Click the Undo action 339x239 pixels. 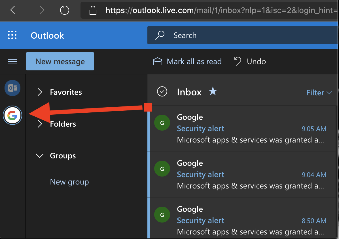[x=250, y=61]
